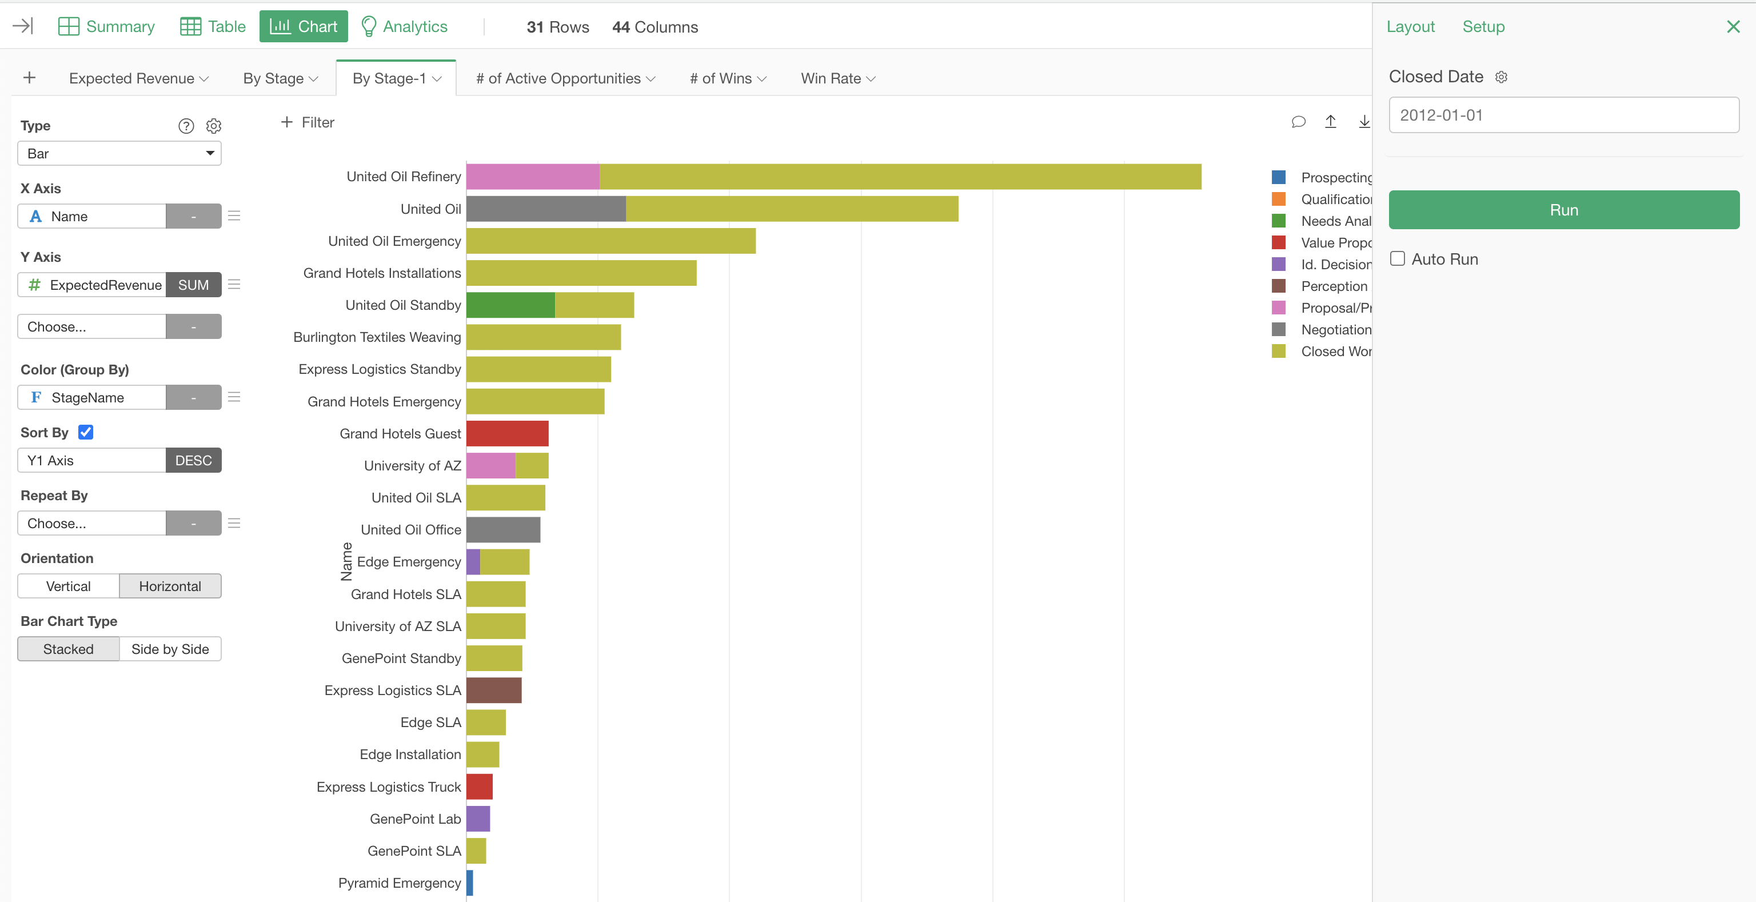Open chart Type help question icon
This screenshot has height=902, width=1756.
(185, 126)
